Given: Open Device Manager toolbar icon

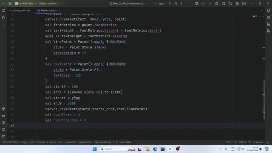Looking at the screenshot, I should [217, 3].
